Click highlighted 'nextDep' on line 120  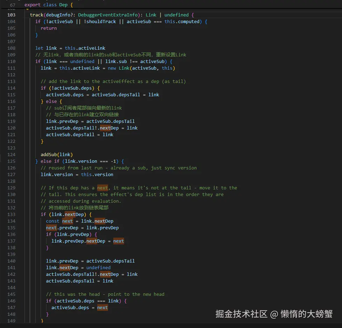click(109, 128)
